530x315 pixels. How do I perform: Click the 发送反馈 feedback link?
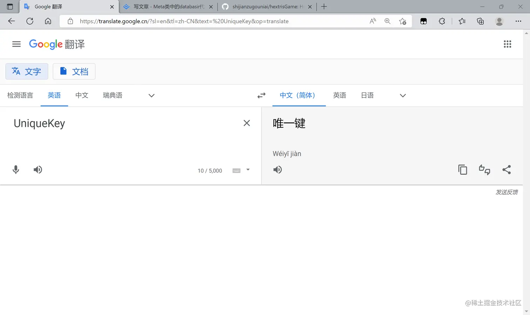[x=507, y=192]
